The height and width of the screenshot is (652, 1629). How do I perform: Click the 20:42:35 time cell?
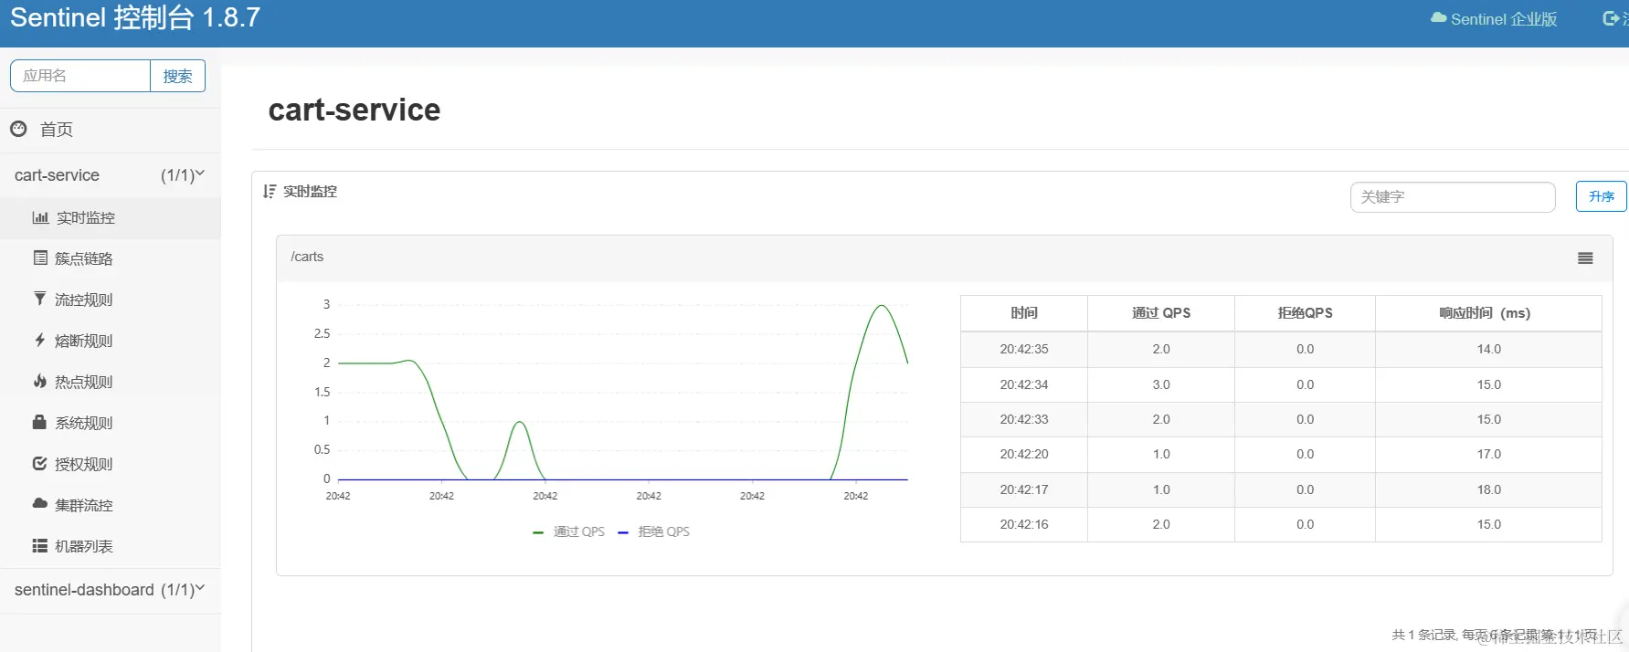pos(1024,349)
